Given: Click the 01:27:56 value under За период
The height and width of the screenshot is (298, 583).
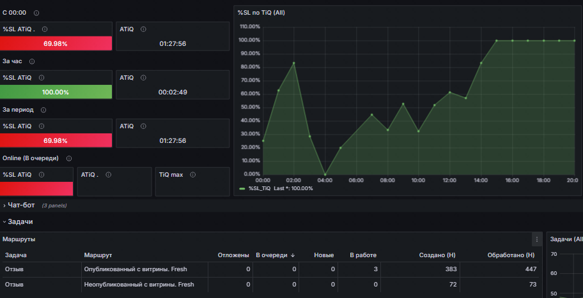Looking at the screenshot, I should 173,141.
